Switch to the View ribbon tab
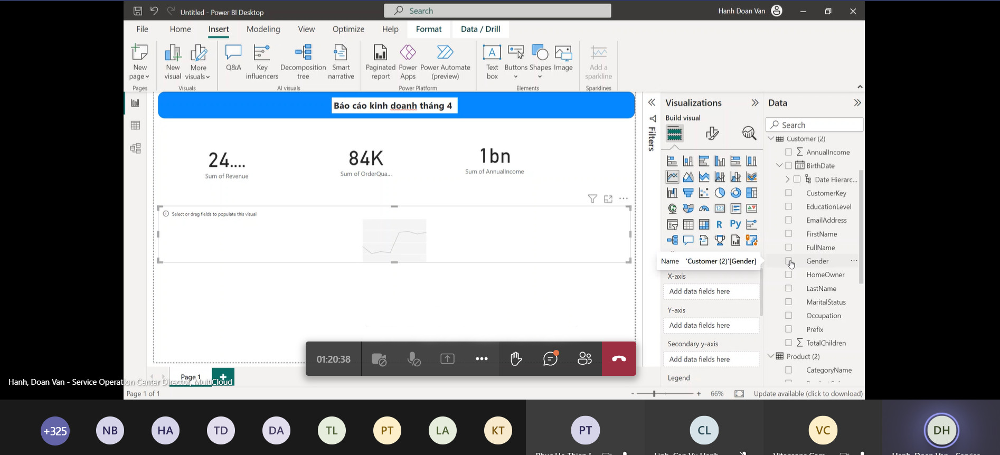 [x=306, y=29]
